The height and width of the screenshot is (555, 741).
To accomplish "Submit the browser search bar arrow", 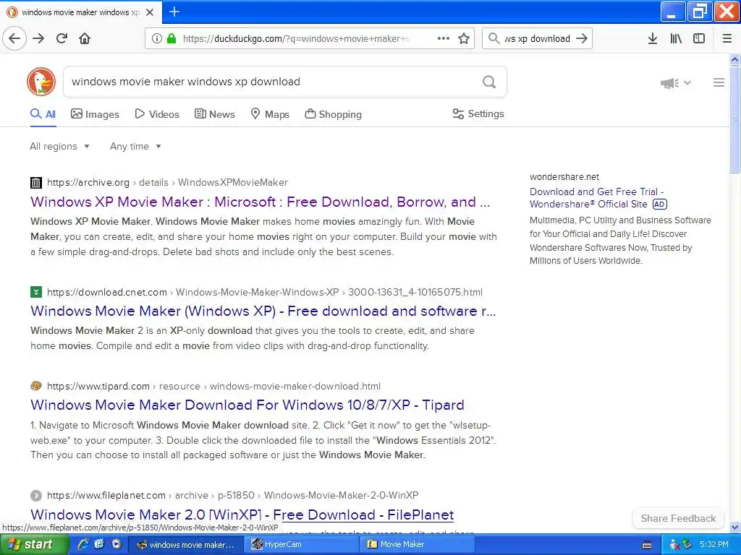I will pos(583,39).
